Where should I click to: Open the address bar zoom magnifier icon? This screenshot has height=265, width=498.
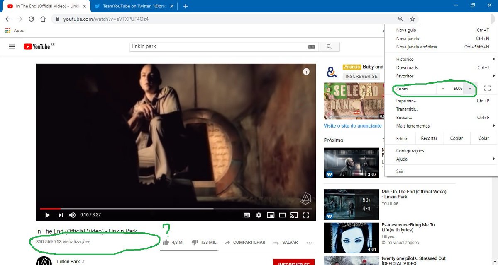pyautogui.click(x=400, y=19)
